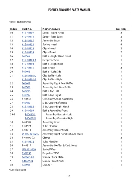Open the F40594 Spinner link
Viewport: 139px width, 181px height.
pos(26,165)
